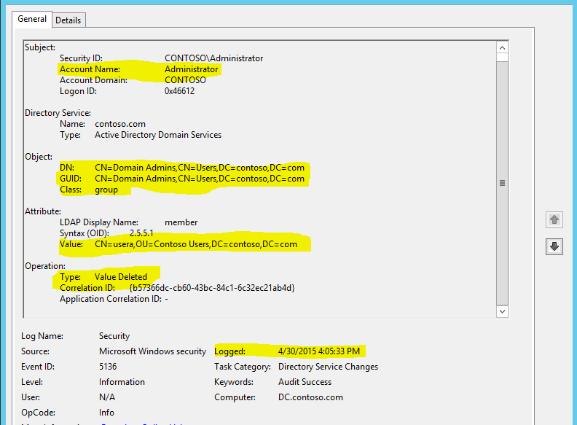Click the Directory Service name contoso.com
Viewport: 577px width, 425px height.
tap(120, 124)
